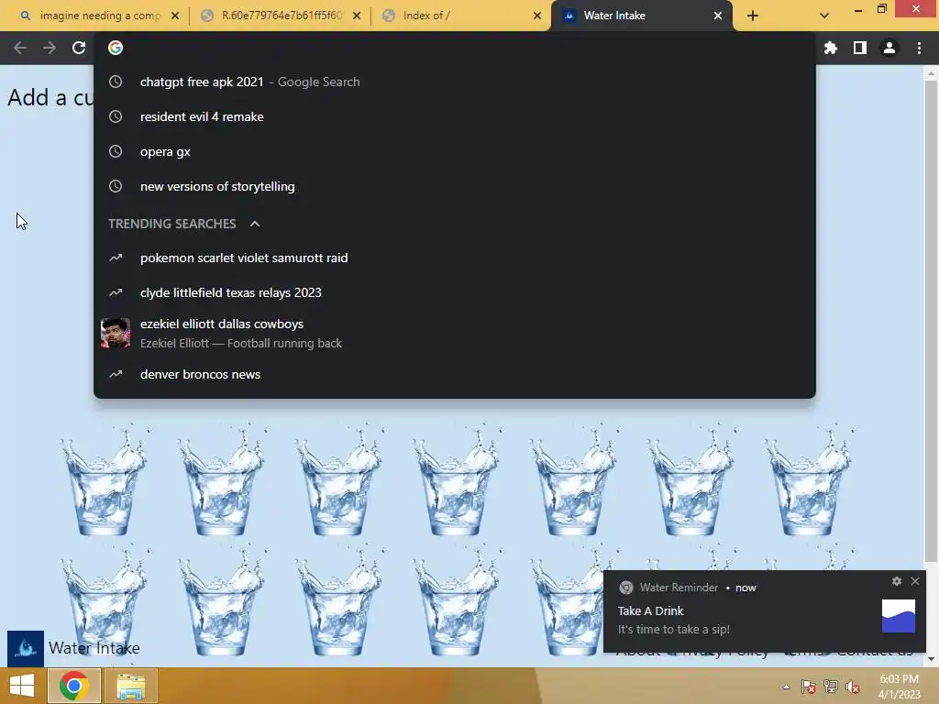The image size is (939, 704).
Task: Open Chrome's three-dot menu
Action: (x=919, y=48)
